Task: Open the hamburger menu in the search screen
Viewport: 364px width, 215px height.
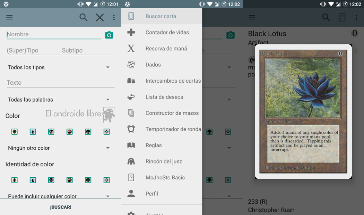Action: (9, 17)
